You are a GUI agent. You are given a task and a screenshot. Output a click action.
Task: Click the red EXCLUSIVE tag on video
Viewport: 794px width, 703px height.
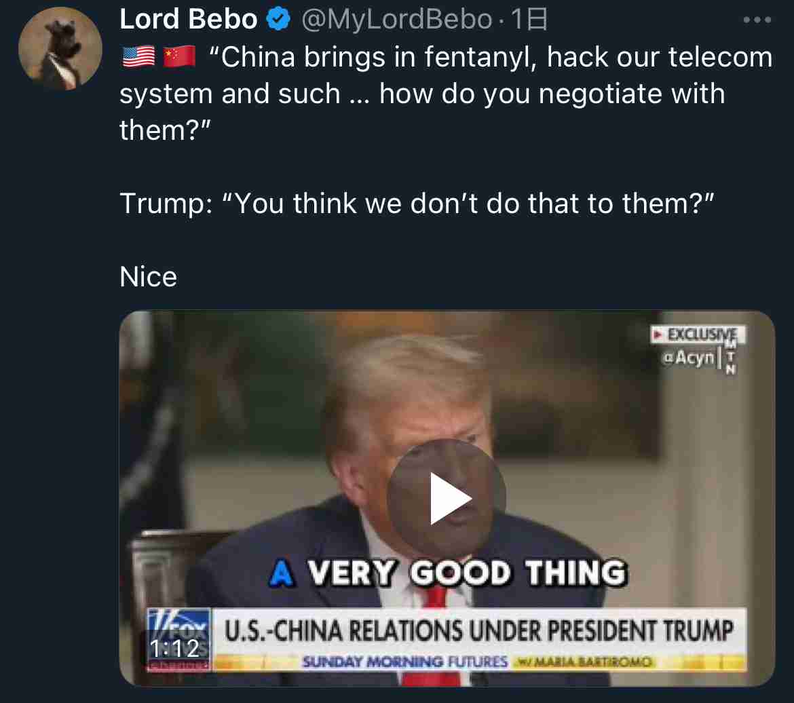(x=697, y=335)
